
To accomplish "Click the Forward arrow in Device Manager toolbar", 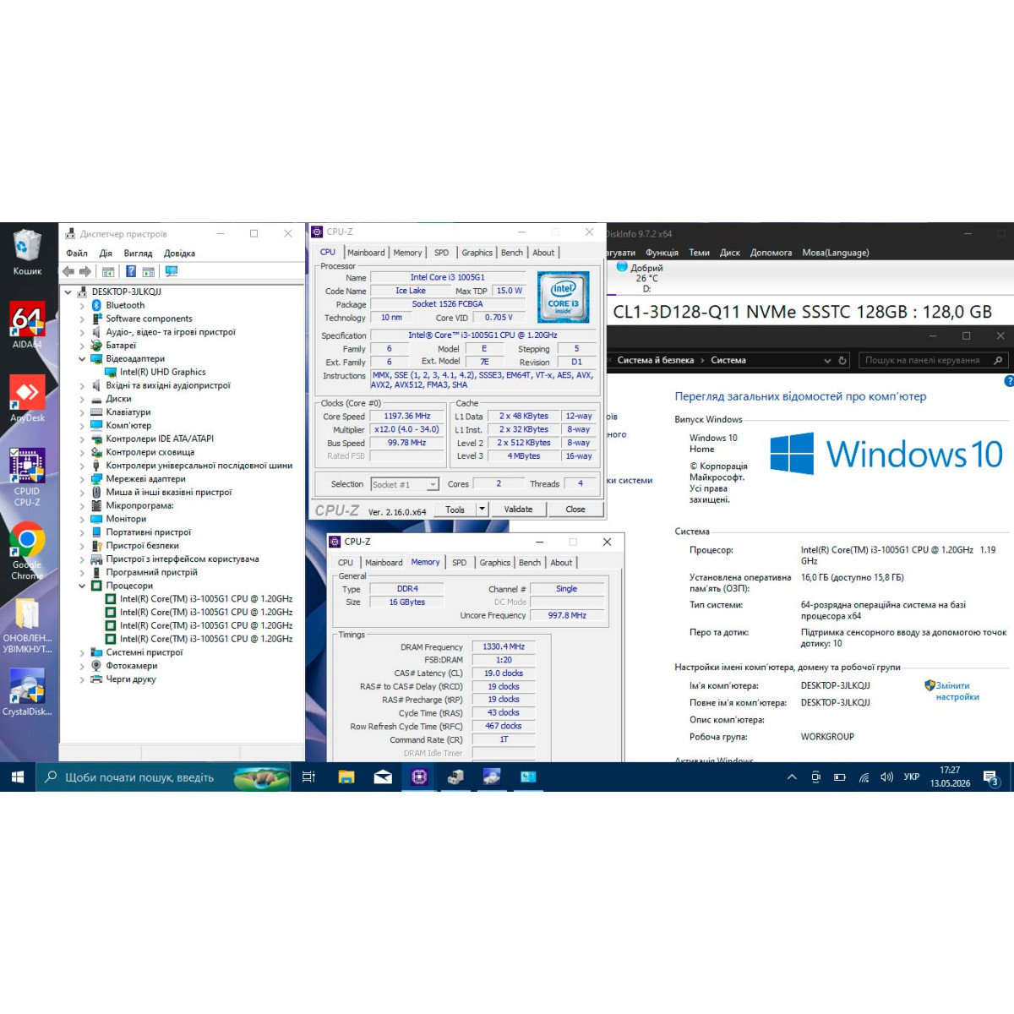I will click(x=84, y=271).
